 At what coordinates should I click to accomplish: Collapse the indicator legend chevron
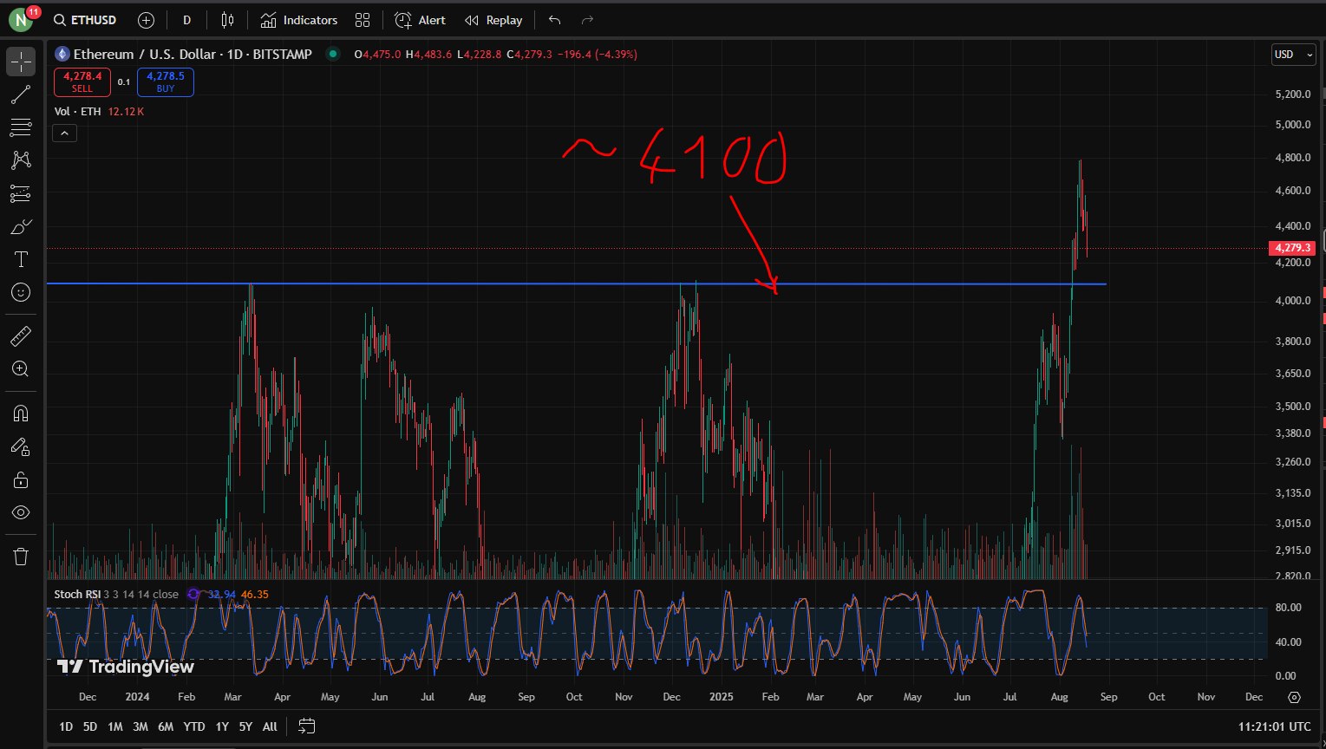[65, 133]
